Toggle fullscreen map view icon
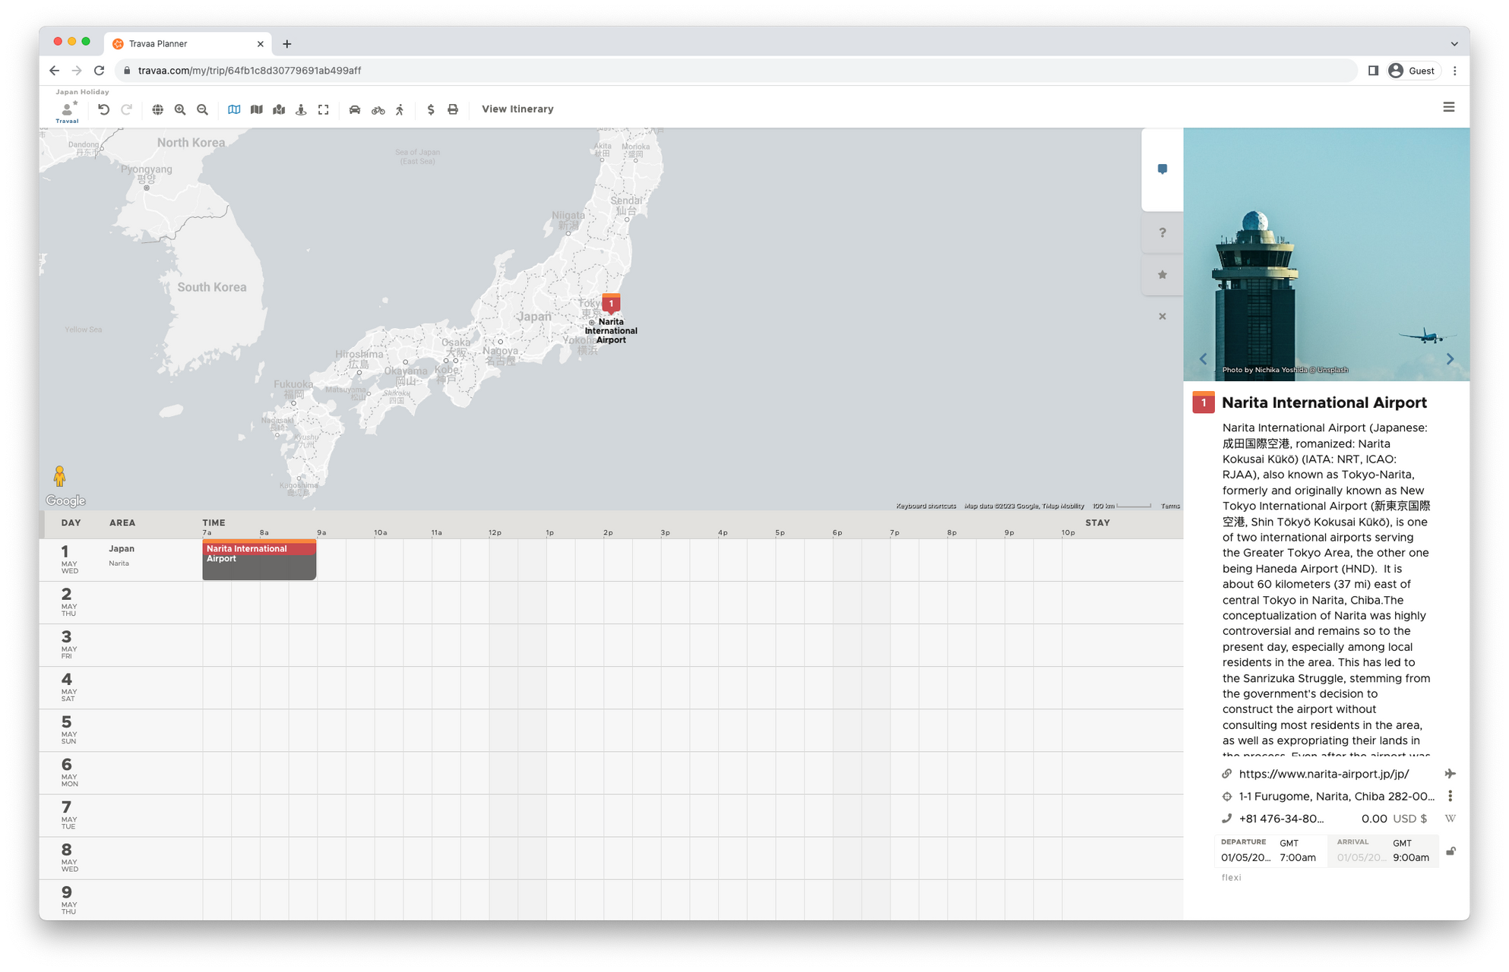Image resolution: width=1509 pixels, height=972 pixels. click(324, 109)
